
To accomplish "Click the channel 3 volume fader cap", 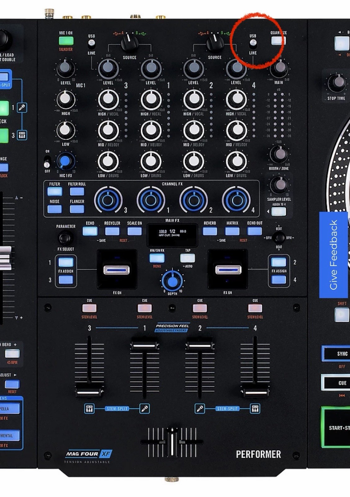I will pyautogui.click(x=89, y=392).
